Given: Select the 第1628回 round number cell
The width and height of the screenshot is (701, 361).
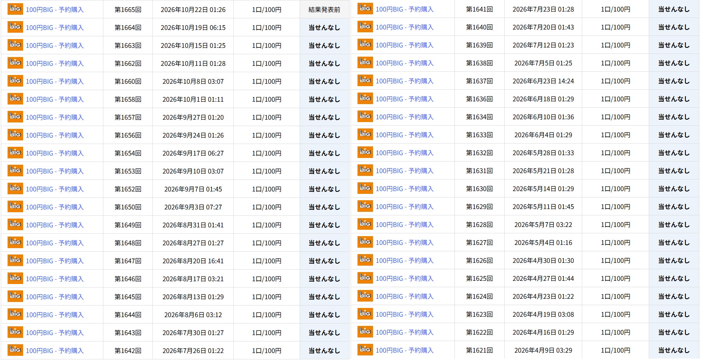Looking at the screenshot, I should point(479,225).
